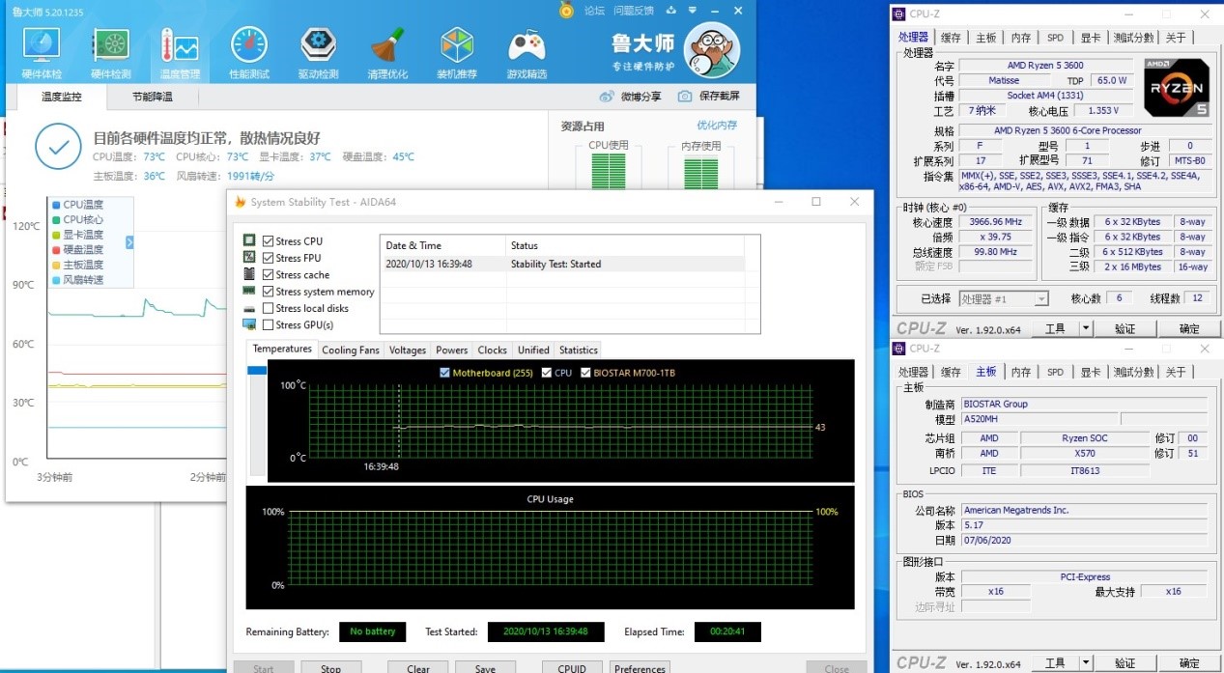Open 显卡 tab in CPU-Z mainboard window
This screenshot has width=1224, height=673.
tap(1090, 372)
